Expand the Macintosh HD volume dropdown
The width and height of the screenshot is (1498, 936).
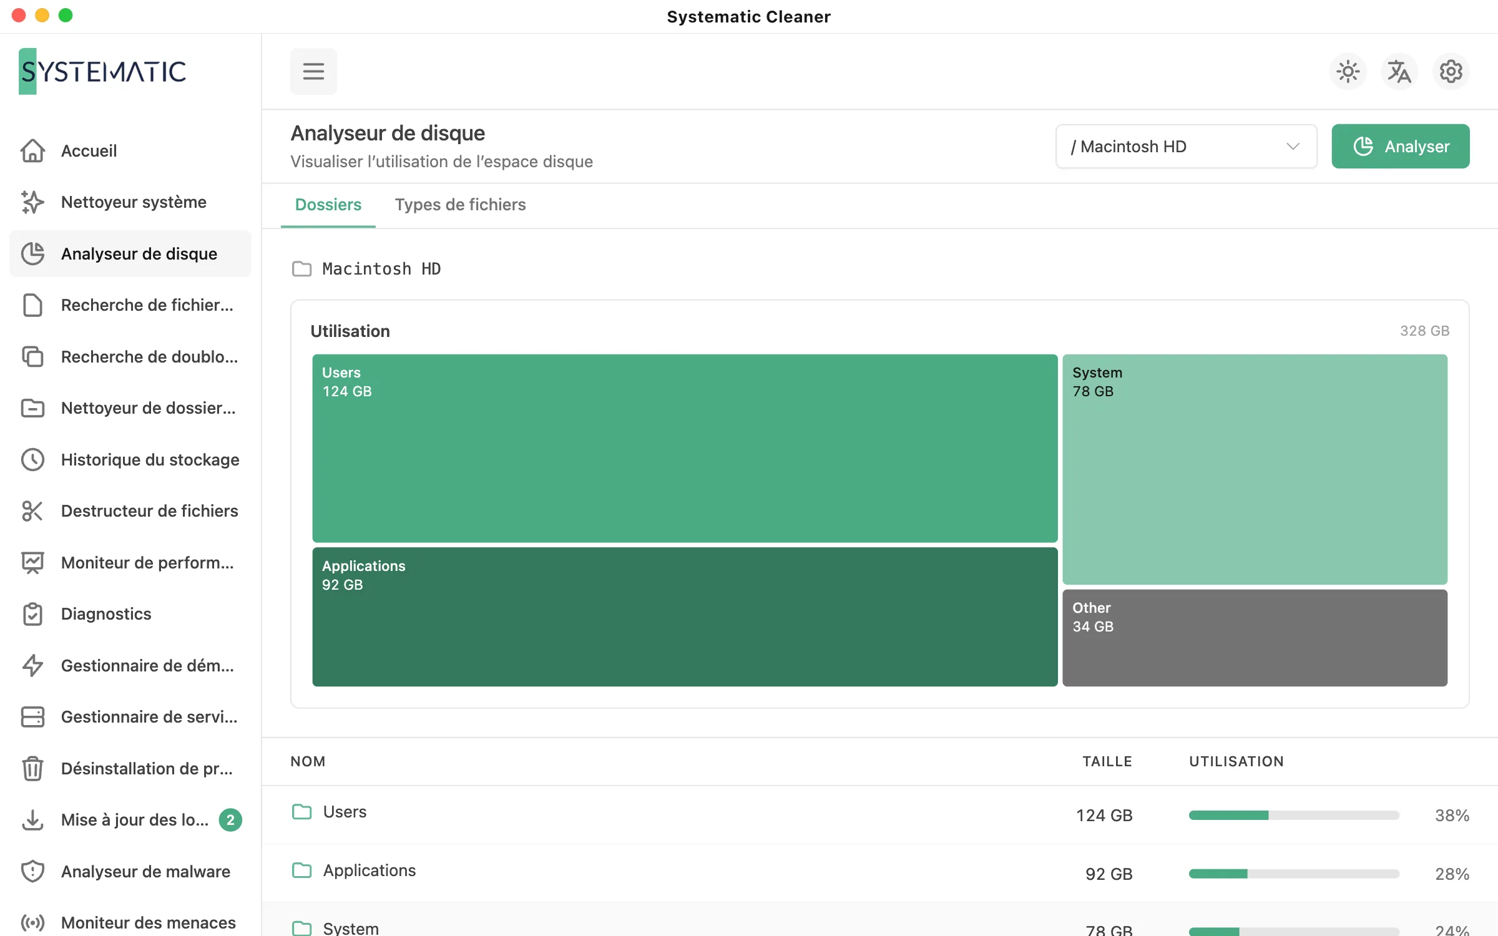(x=1186, y=146)
